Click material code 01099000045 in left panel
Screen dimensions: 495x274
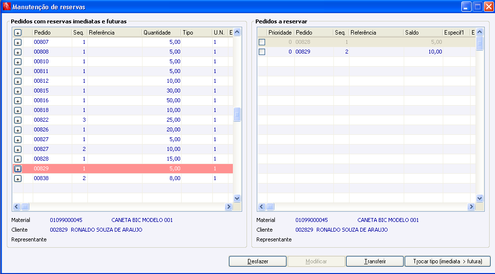click(x=66, y=220)
